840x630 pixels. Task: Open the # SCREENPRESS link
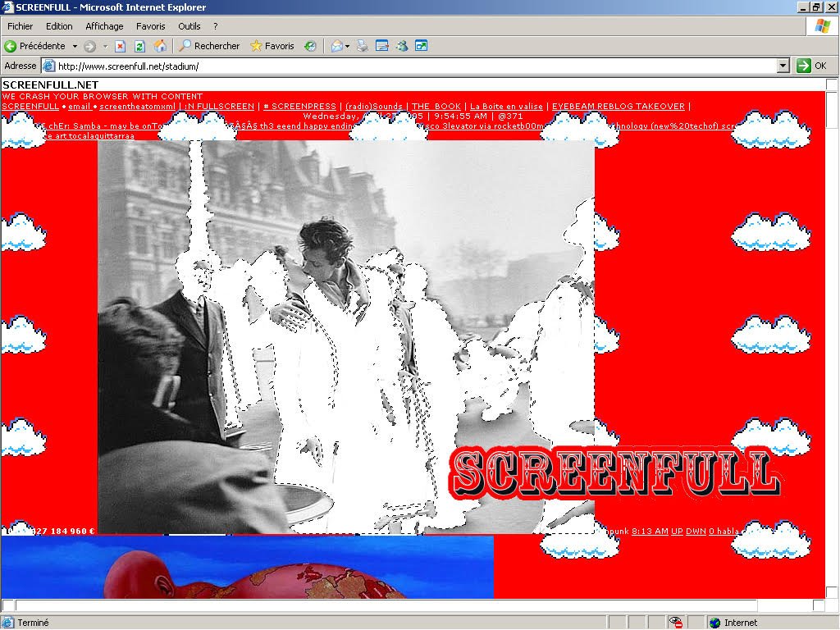pyautogui.click(x=300, y=106)
